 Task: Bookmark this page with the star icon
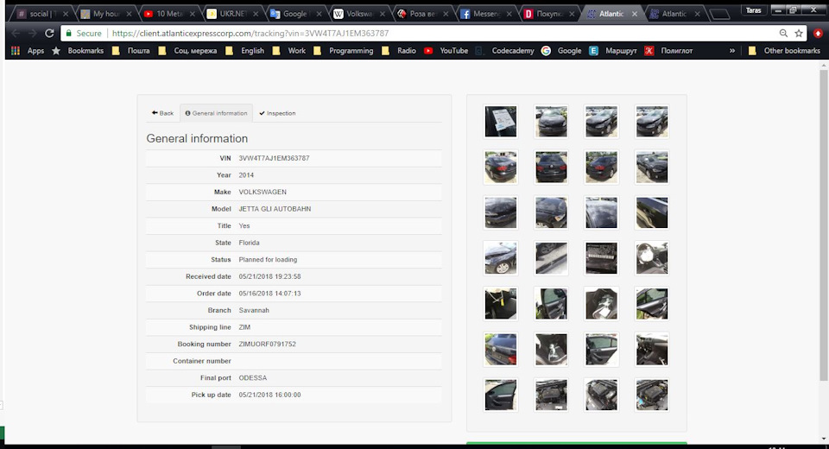point(799,34)
